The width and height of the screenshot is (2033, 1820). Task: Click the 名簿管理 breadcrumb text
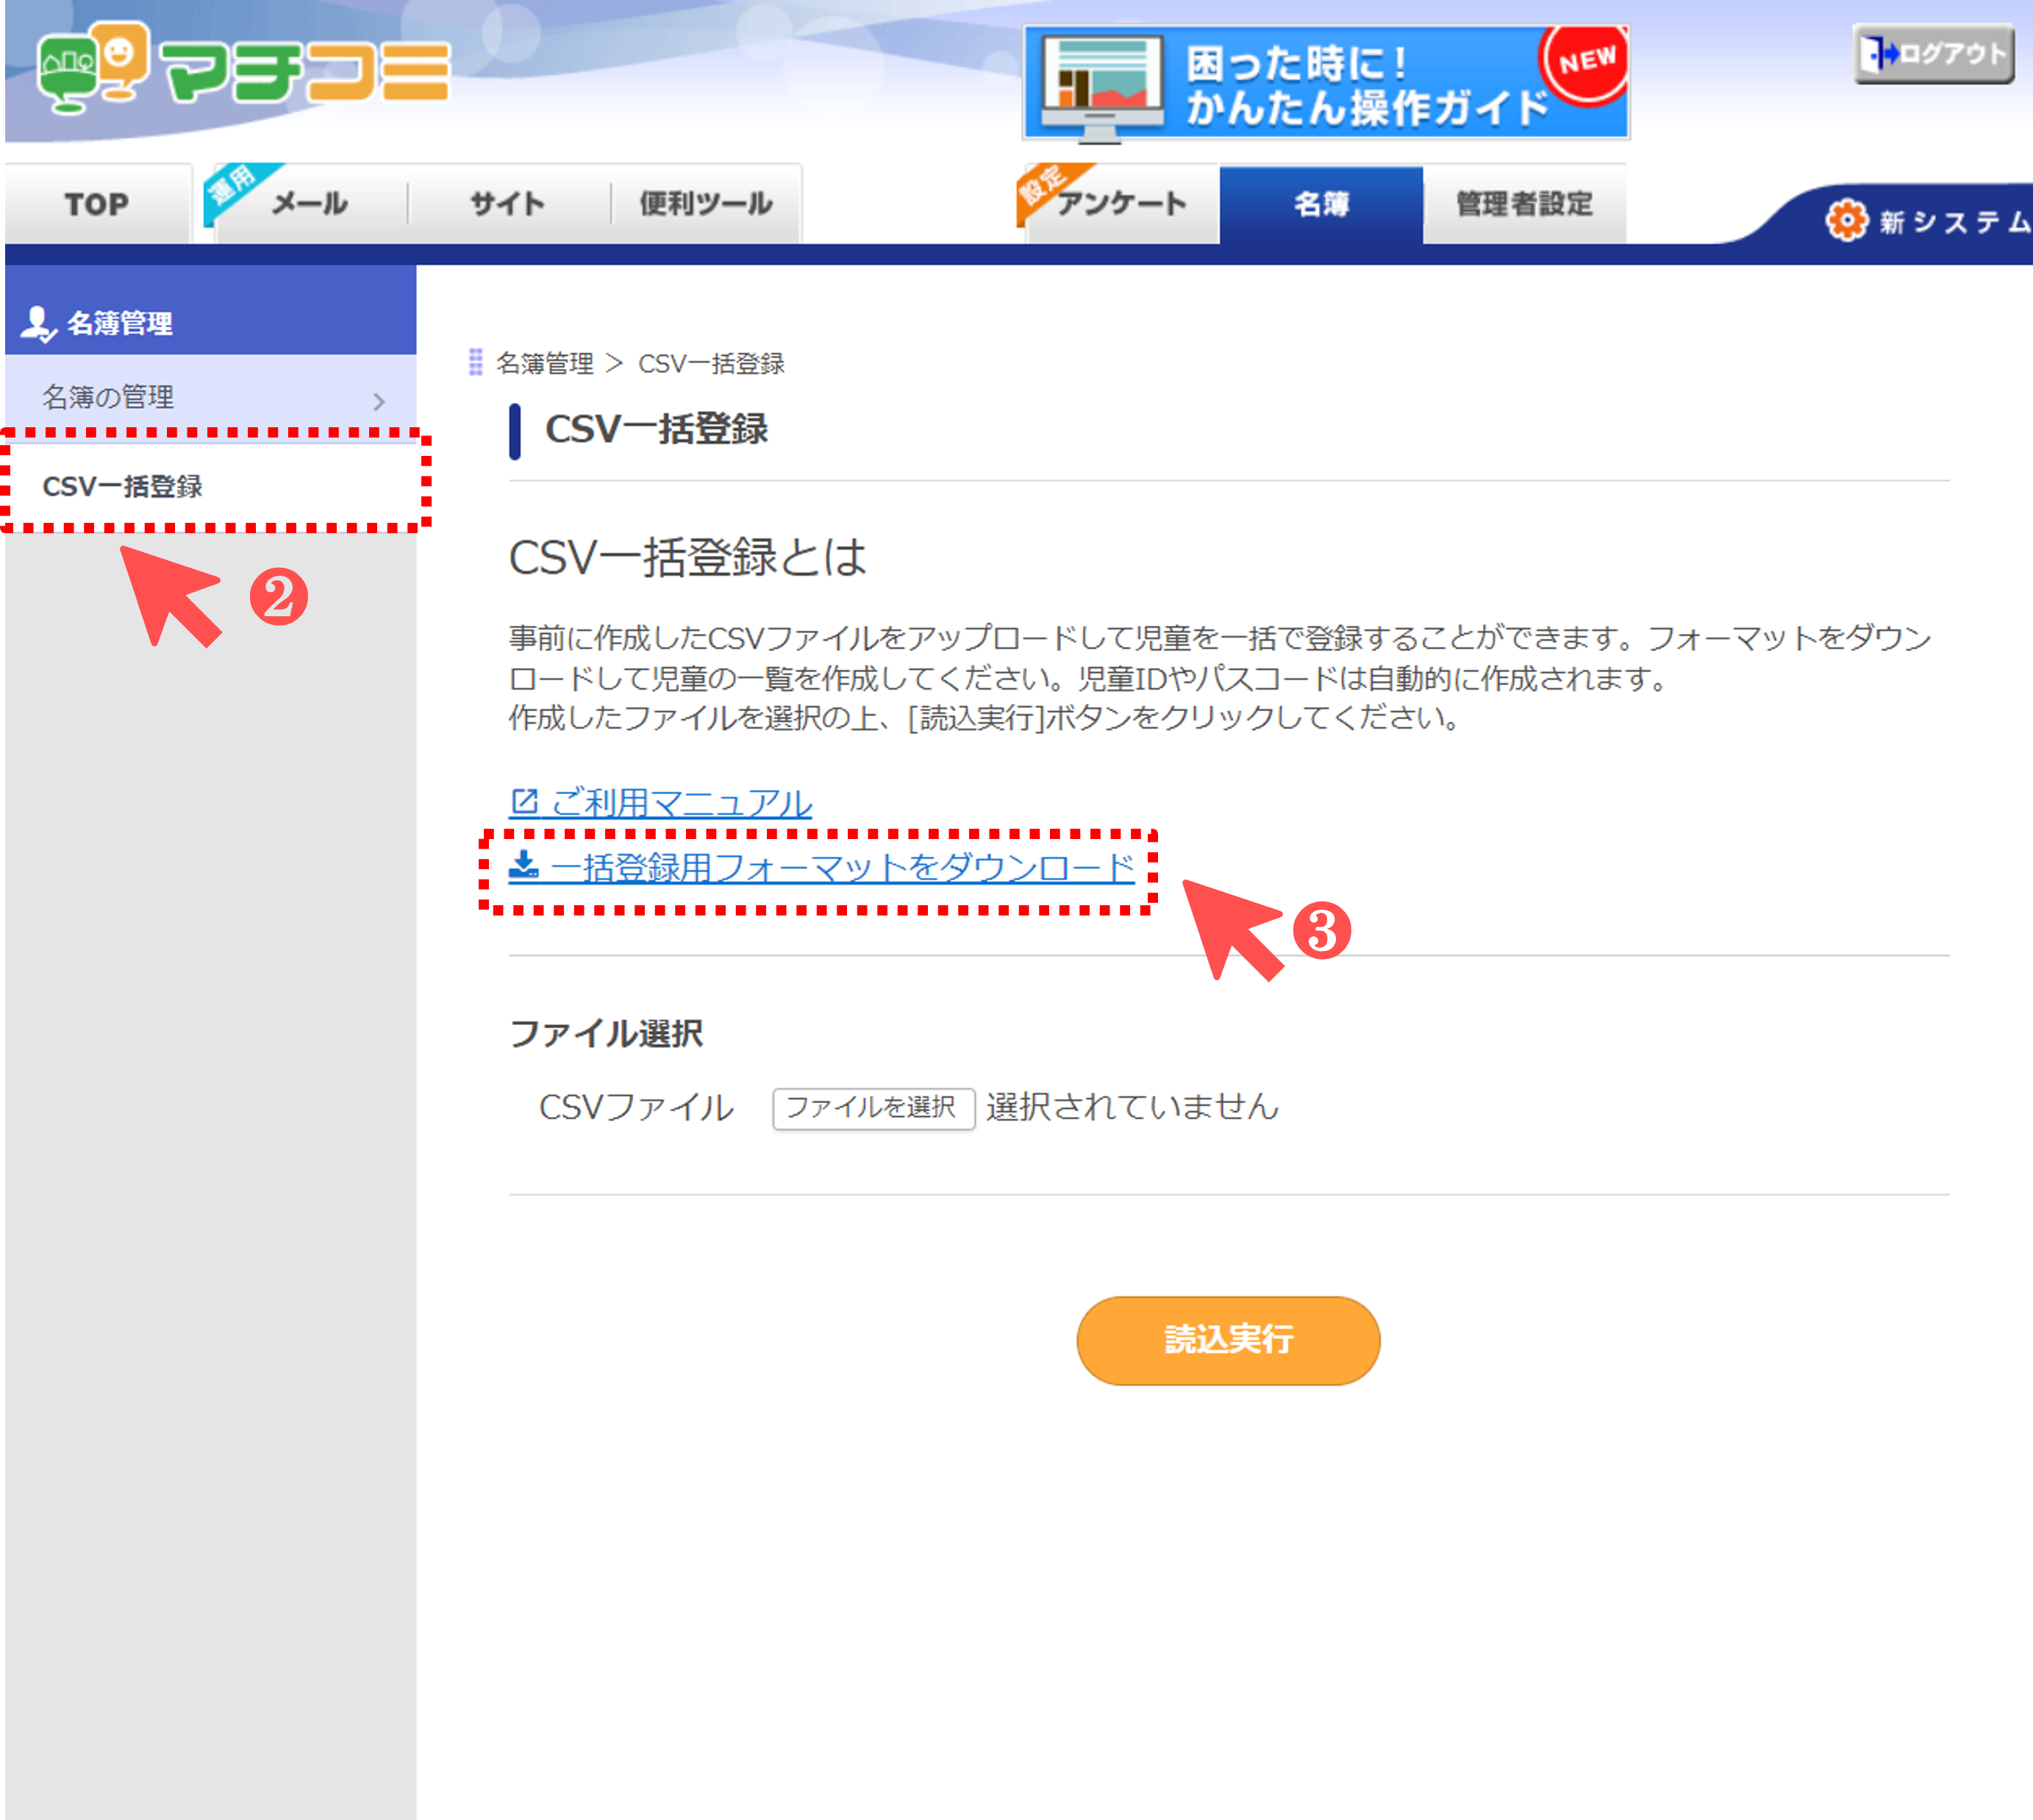pyautogui.click(x=545, y=363)
